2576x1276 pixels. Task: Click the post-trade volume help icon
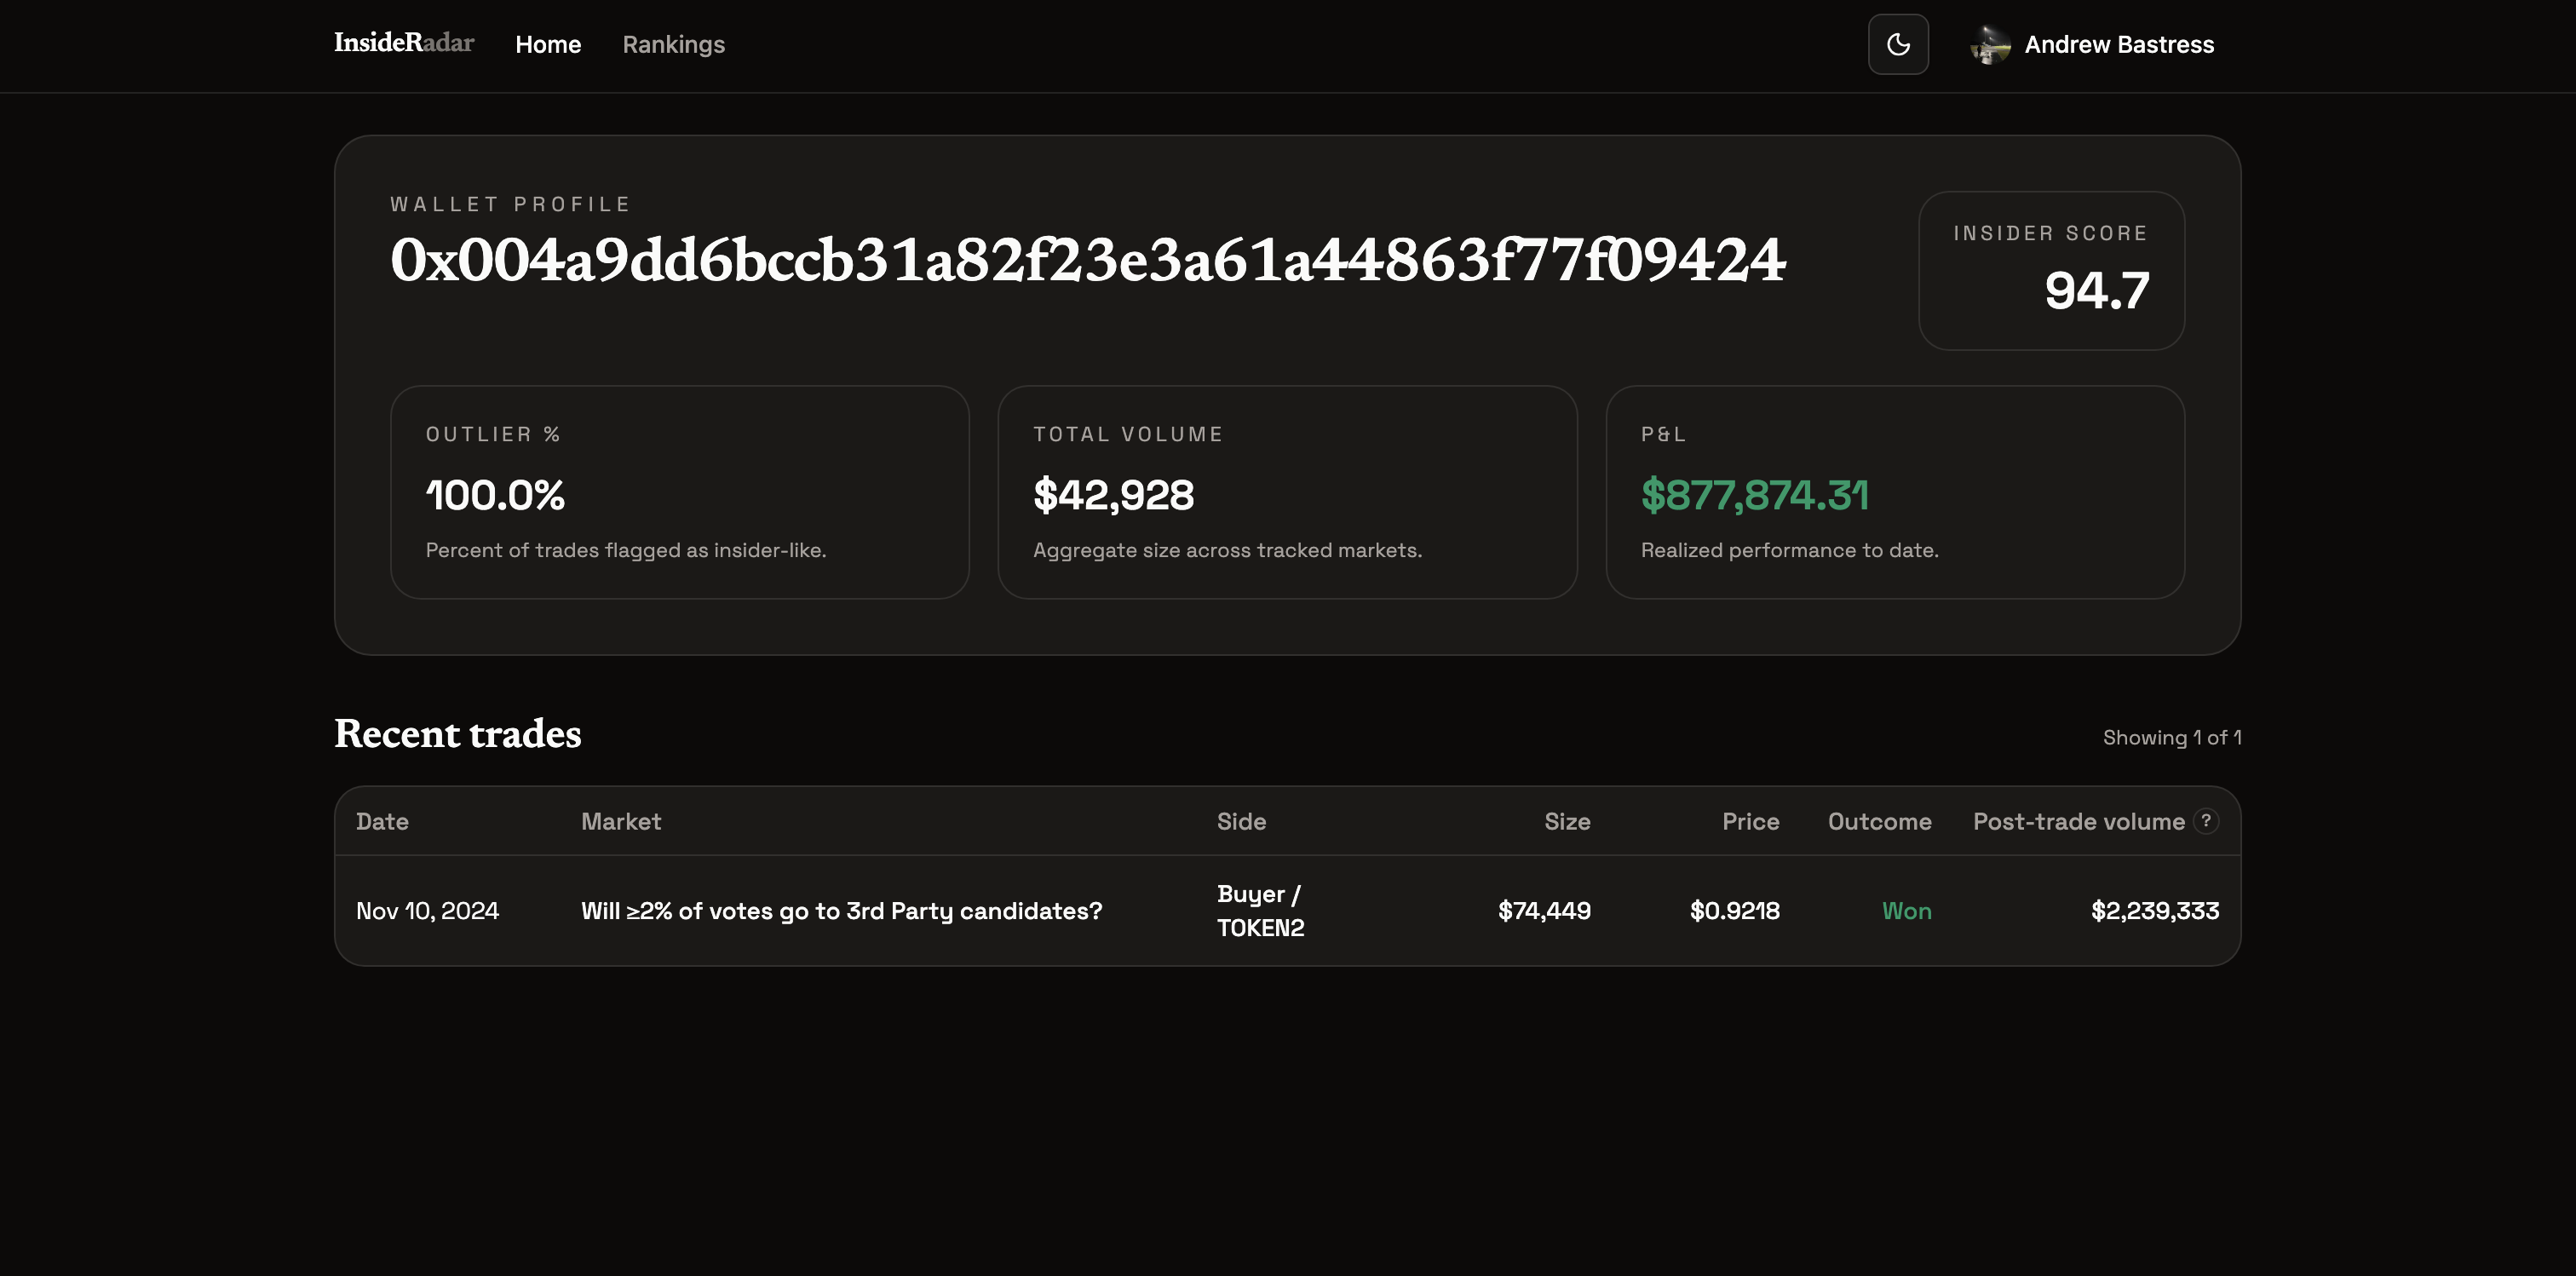pyautogui.click(x=2205, y=820)
